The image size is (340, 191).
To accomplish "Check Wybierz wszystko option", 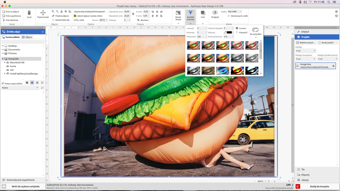I will point(306,43).
